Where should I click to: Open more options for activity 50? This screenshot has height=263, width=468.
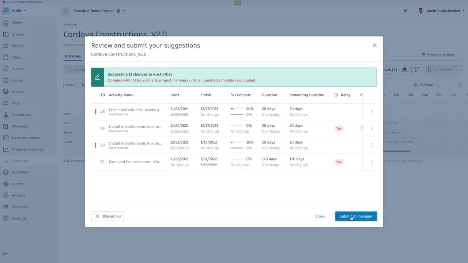tap(372, 145)
